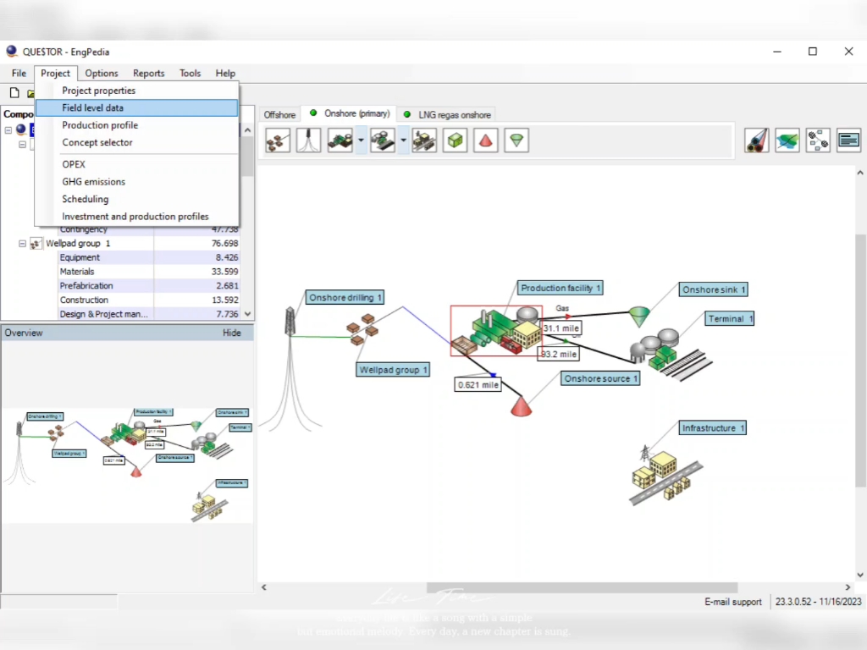Click canvas horizontal scrollbar thumb

tap(582, 587)
